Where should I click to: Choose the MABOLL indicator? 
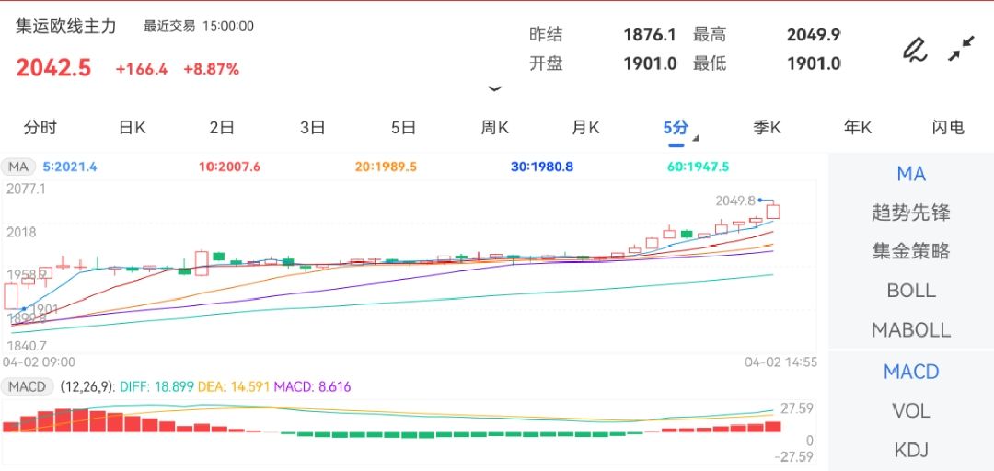[911, 329]
